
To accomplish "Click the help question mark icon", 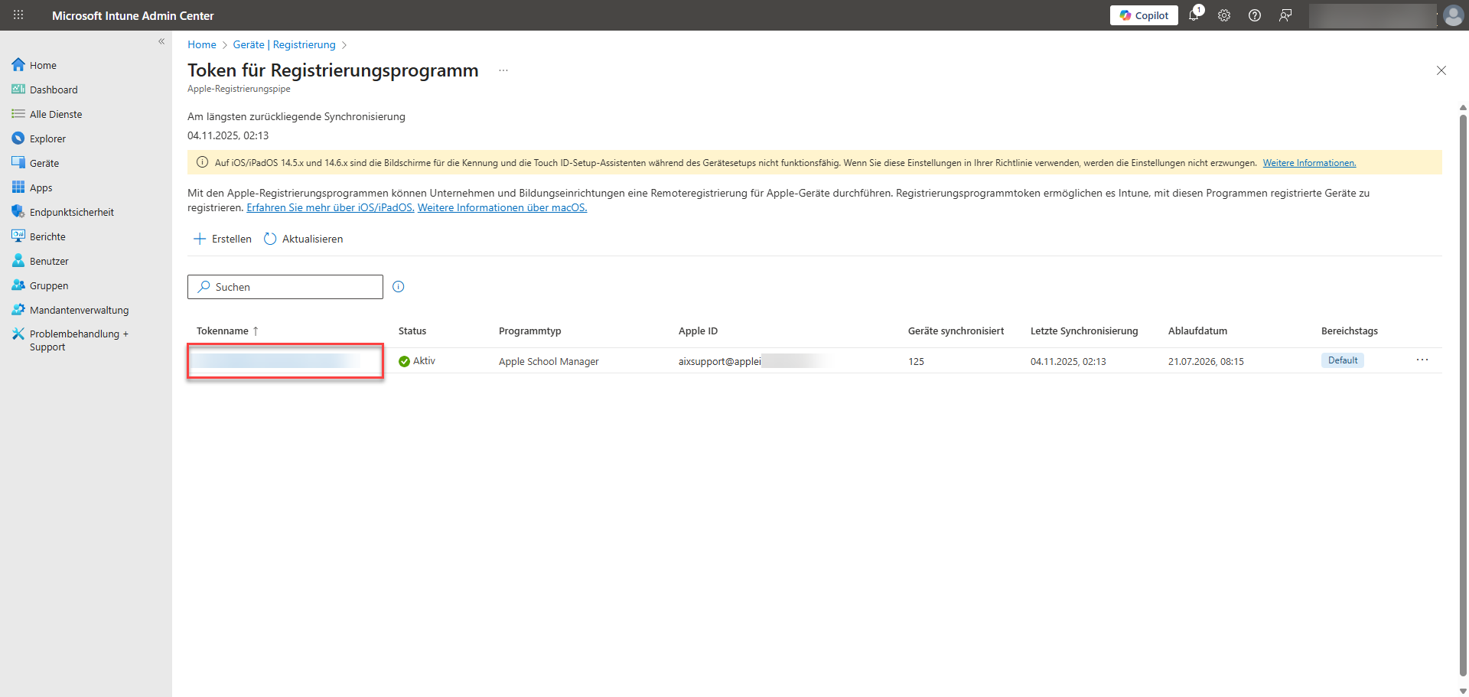I will click(x=1255, y=15).
